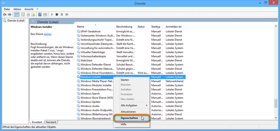Select Eigenschaften in the context menu
The height and width of the screenshot is (131, 280).
tap(132, 118)
